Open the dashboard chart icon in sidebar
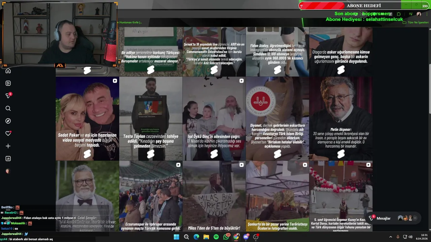431x242 pixels. [x=8, y=159]
